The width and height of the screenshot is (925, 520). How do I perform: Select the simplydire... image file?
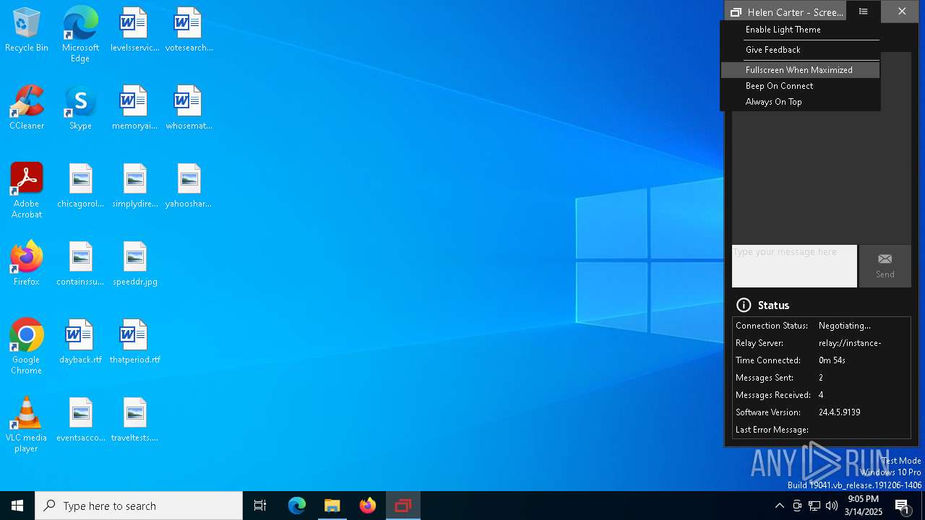point(134,186)
